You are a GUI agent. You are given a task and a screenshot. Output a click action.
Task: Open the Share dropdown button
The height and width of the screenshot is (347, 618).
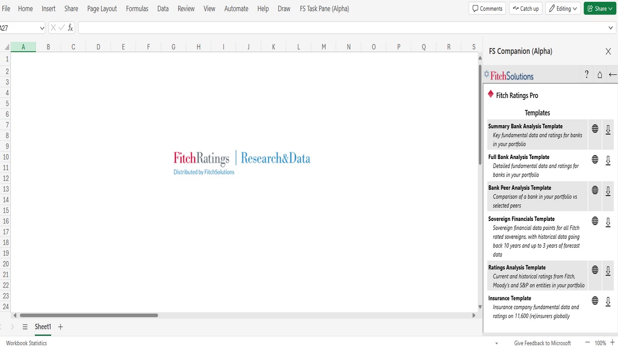(x=600, y=9)
